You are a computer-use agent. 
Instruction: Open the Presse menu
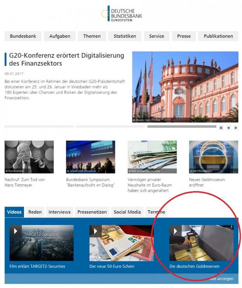pos(184,36)
